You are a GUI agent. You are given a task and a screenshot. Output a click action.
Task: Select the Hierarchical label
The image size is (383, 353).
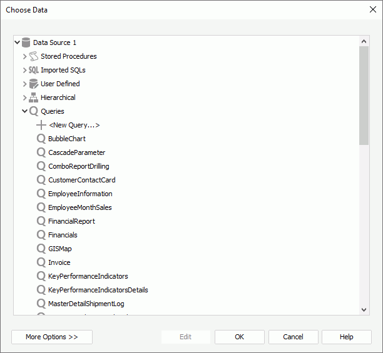click(58, 97)
